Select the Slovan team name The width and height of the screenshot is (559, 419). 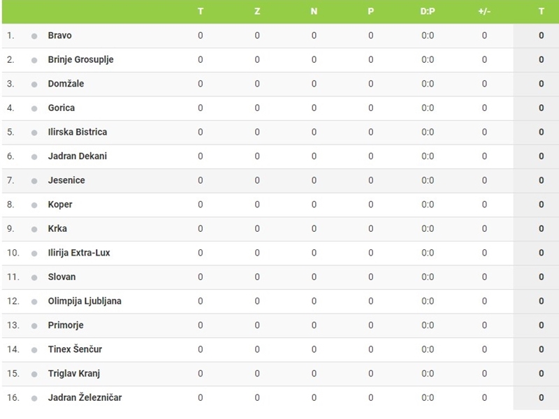[61, 277]
